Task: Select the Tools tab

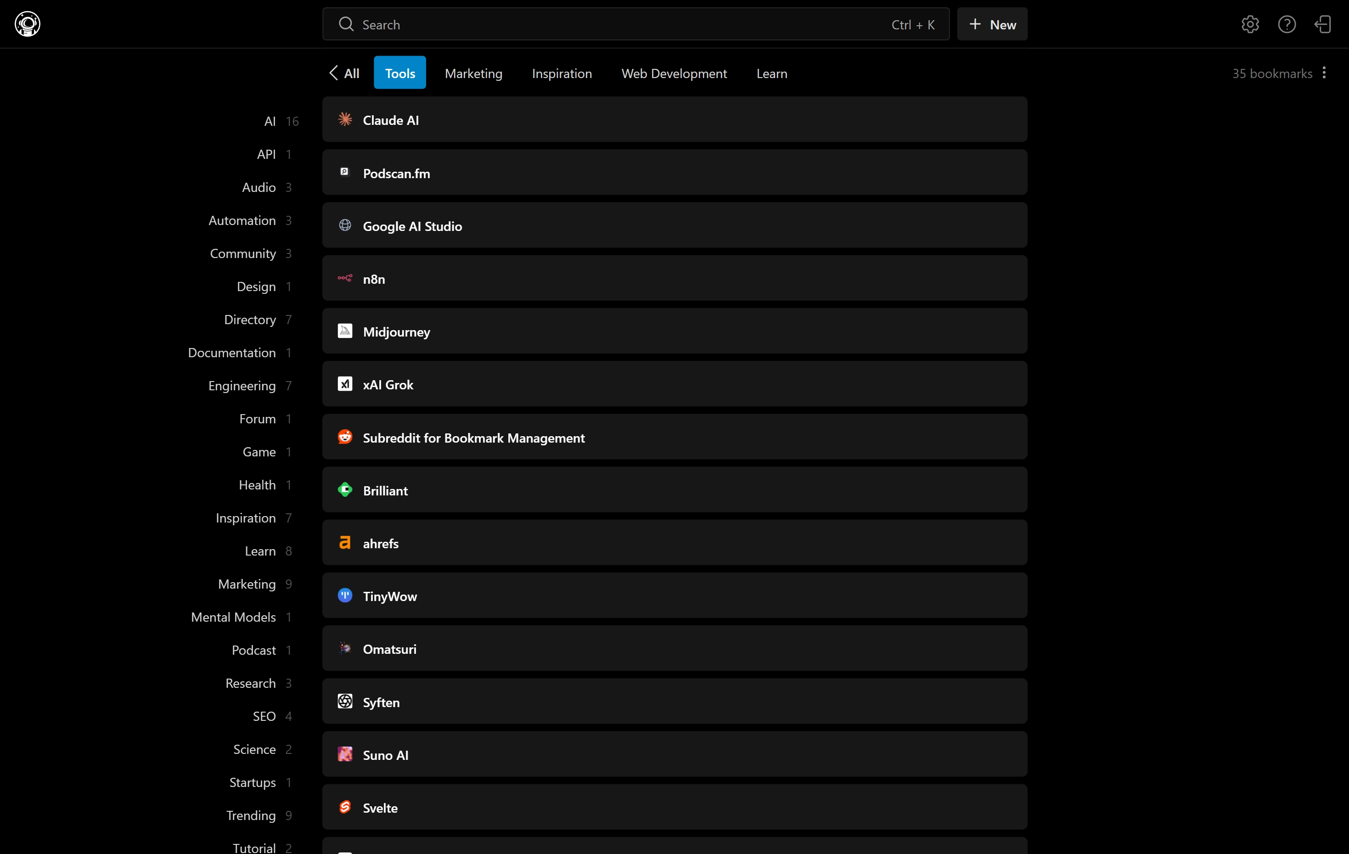Action: point(400,73)
